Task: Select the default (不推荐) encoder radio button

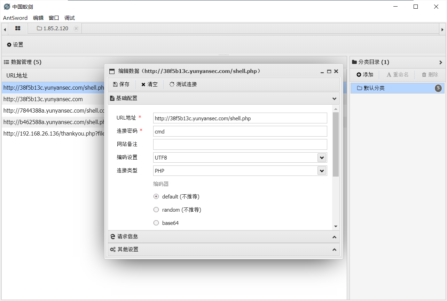Action: [x=156, y=196]
